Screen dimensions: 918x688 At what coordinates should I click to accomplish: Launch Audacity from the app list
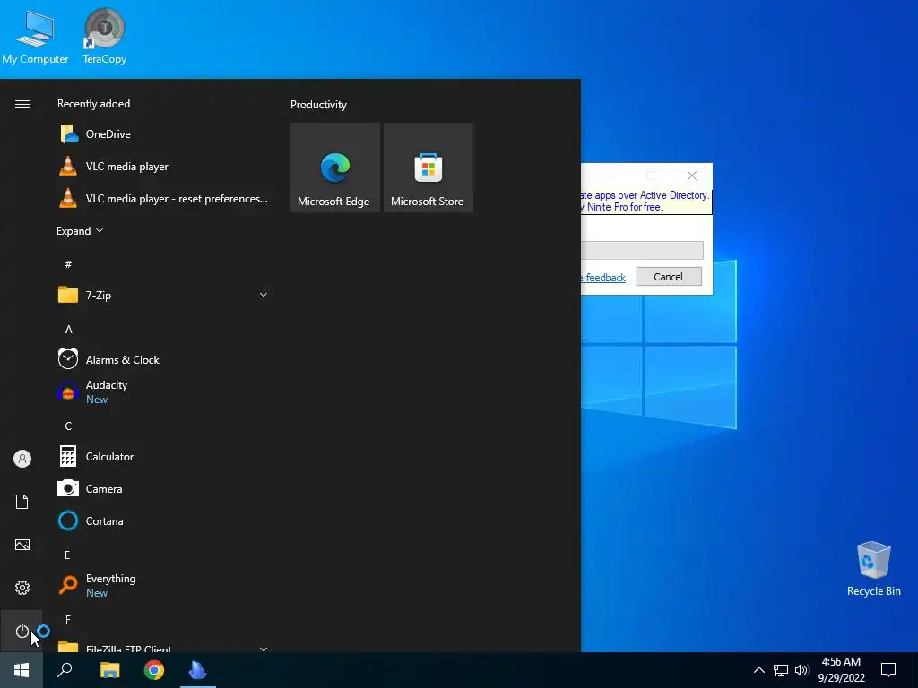[163, 392]
